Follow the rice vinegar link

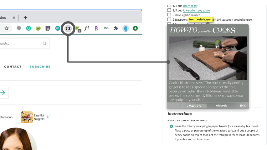pos(190,6)
